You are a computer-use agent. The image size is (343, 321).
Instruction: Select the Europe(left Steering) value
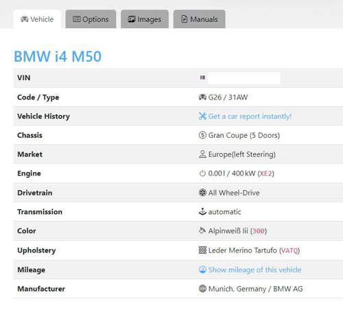click(x=242, y=154)
